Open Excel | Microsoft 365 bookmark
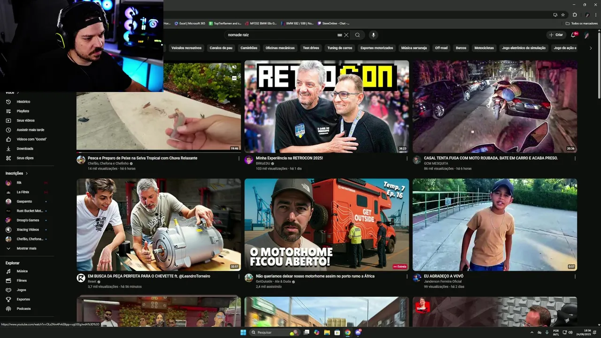This screenshot has height=338, width=601. 190,23
